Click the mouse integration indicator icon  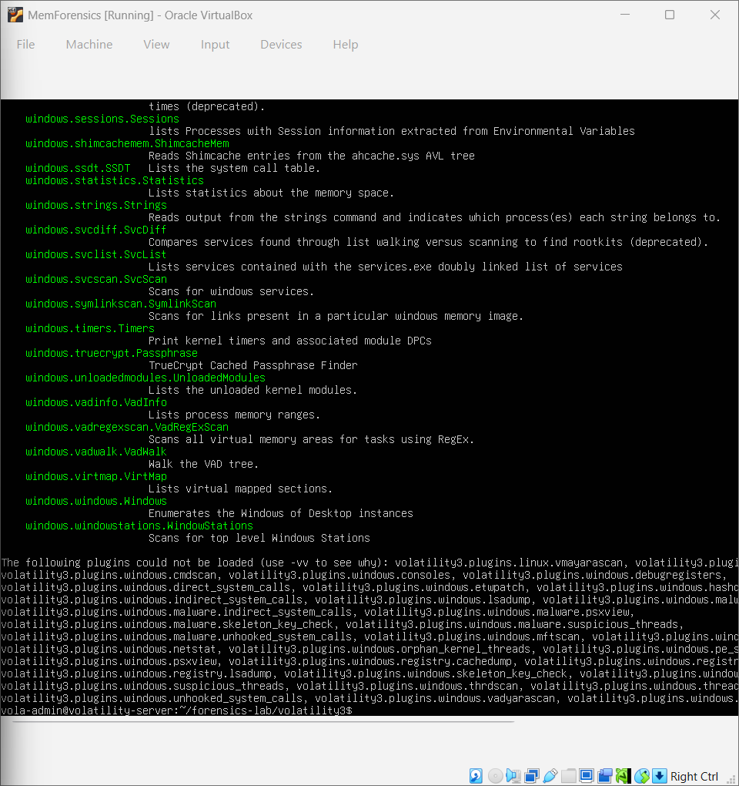pyautogui.click(x=642, y=775)
